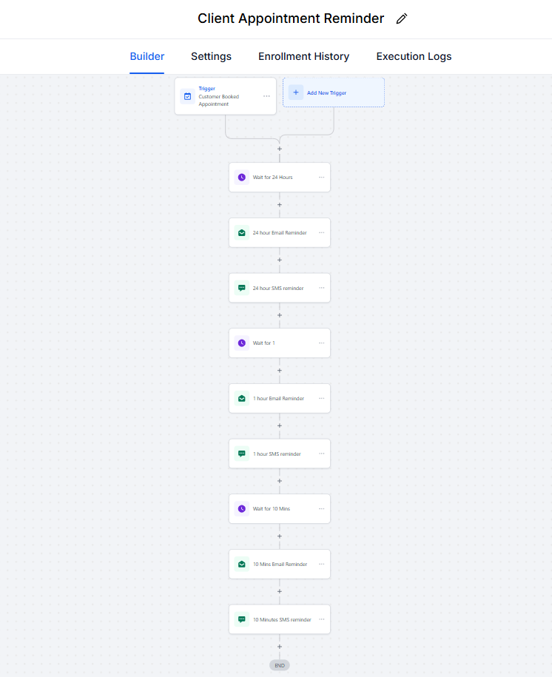This screenshot has height=677, width=552.
Task: Select the 10 Mins Email Reminder step
Action: click(279, 564)
